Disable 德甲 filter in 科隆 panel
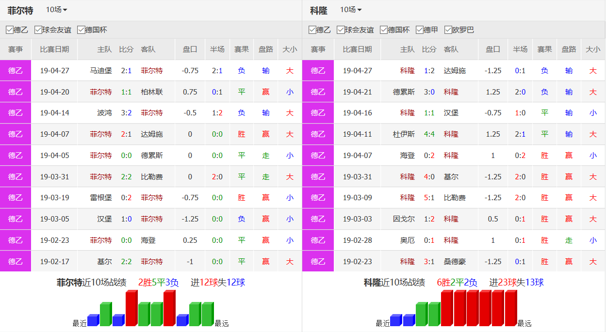 coord(420,30)
